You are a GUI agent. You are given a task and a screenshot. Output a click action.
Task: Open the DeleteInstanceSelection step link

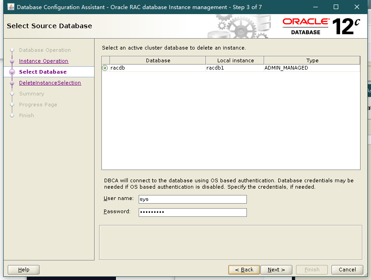50,83
